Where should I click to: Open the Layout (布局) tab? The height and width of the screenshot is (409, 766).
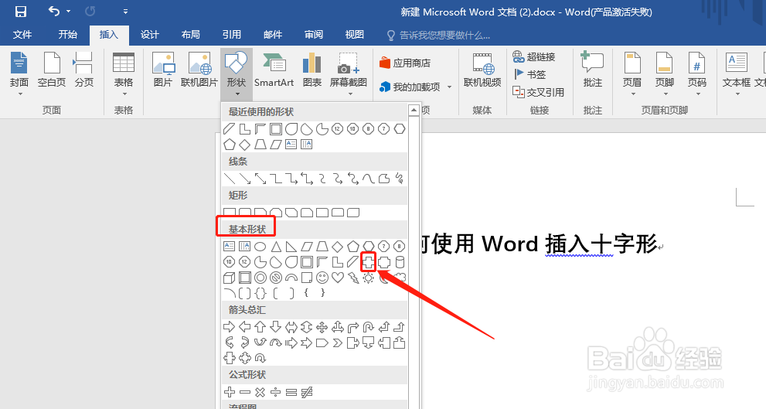tap(190, 35)
